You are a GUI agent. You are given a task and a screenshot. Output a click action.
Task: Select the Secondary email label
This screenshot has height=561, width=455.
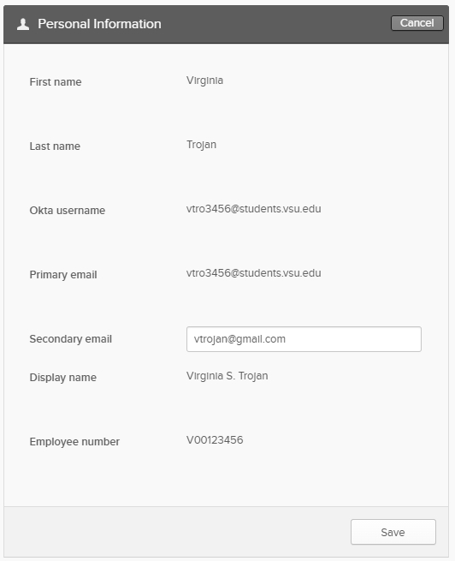click(x=71, y=339)
